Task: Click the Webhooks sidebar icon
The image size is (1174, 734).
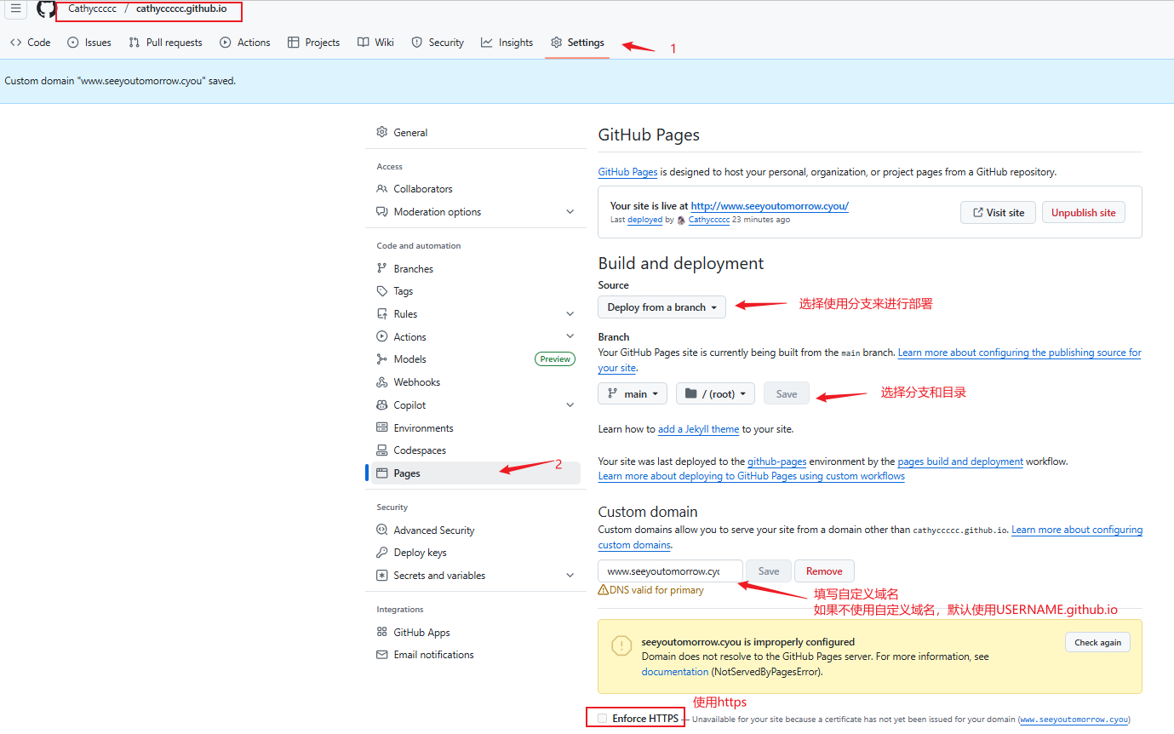Action: 382,382
